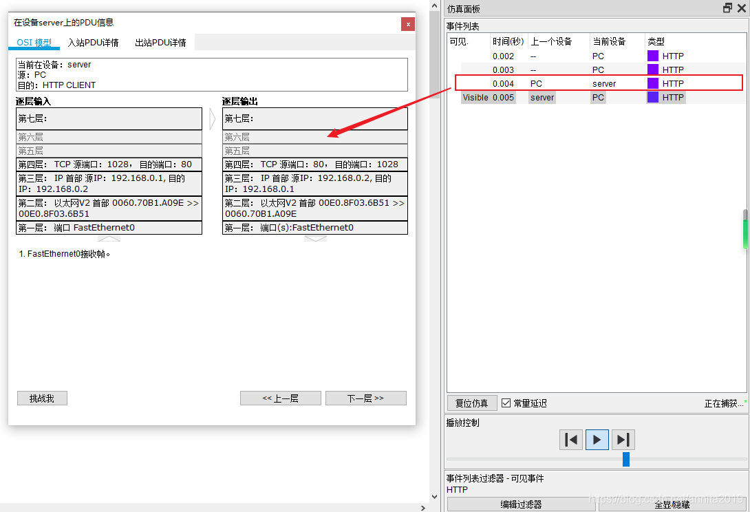750x512 pixels.
Task: Select the purple HTTP swatch at time 0.002
Action: [x=653, y=56]
